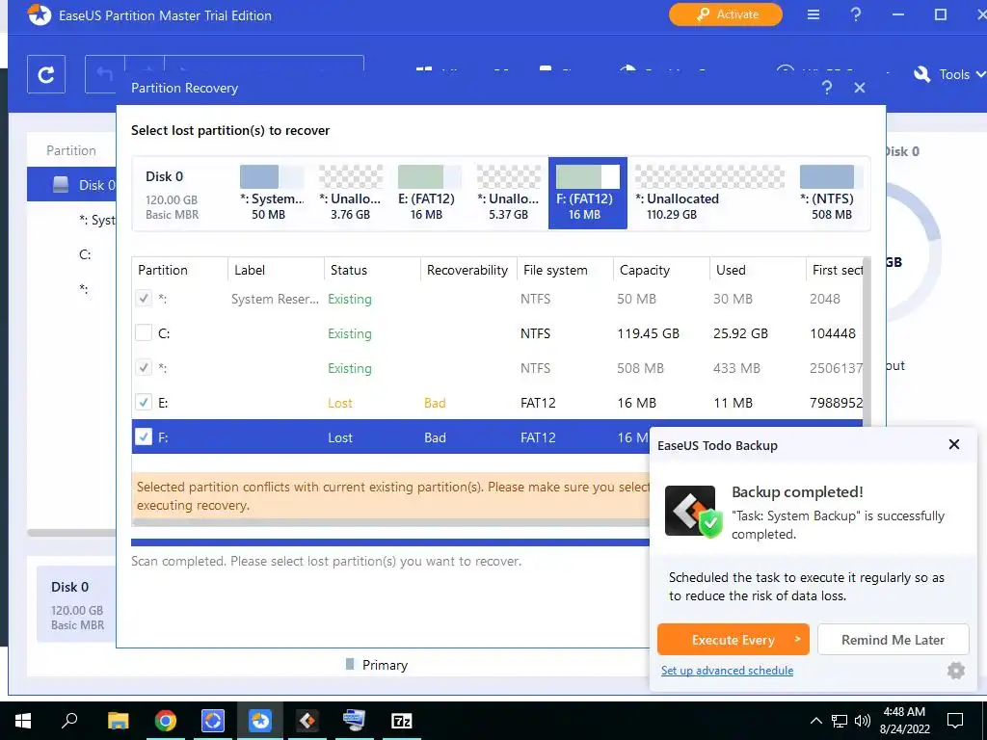The image size is (987, 740).
Task: Close the EaseUS Todo Backup notification
Action: coord(953,444)
